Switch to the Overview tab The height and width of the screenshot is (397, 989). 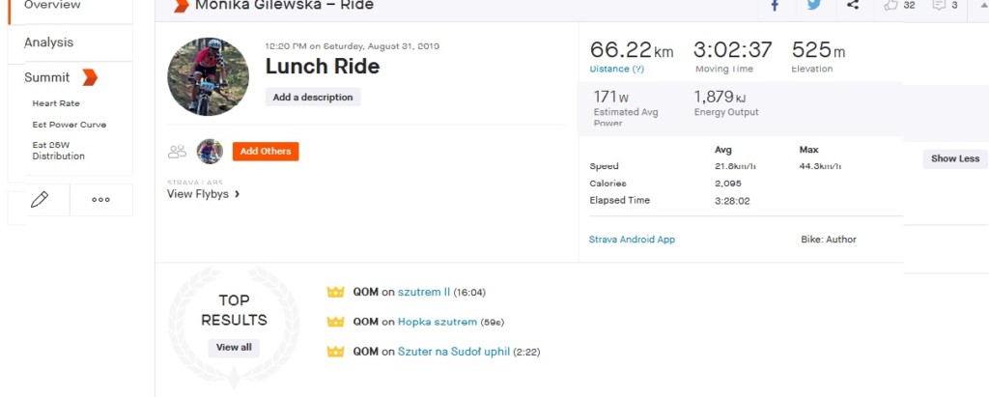(52, 6)
